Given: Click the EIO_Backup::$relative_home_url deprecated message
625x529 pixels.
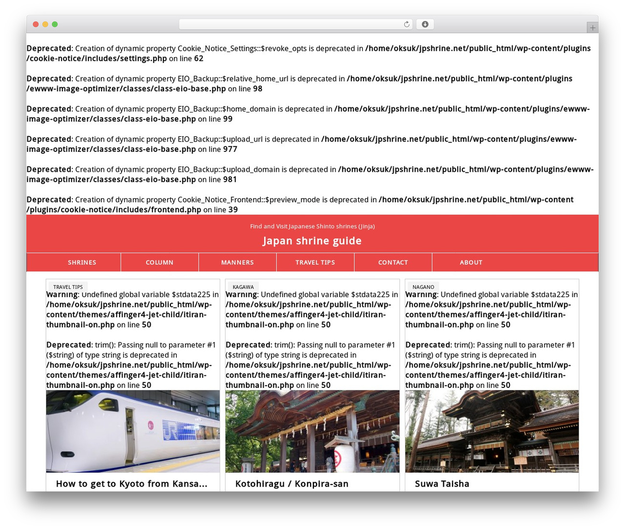Looking at the screenshot, I should pyautogui.click(x=299, y=83).
